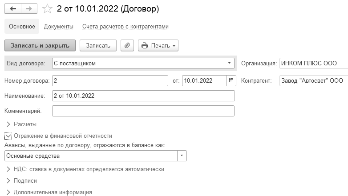
Task: Add contract to favorites with star
Action: [47, 9]
